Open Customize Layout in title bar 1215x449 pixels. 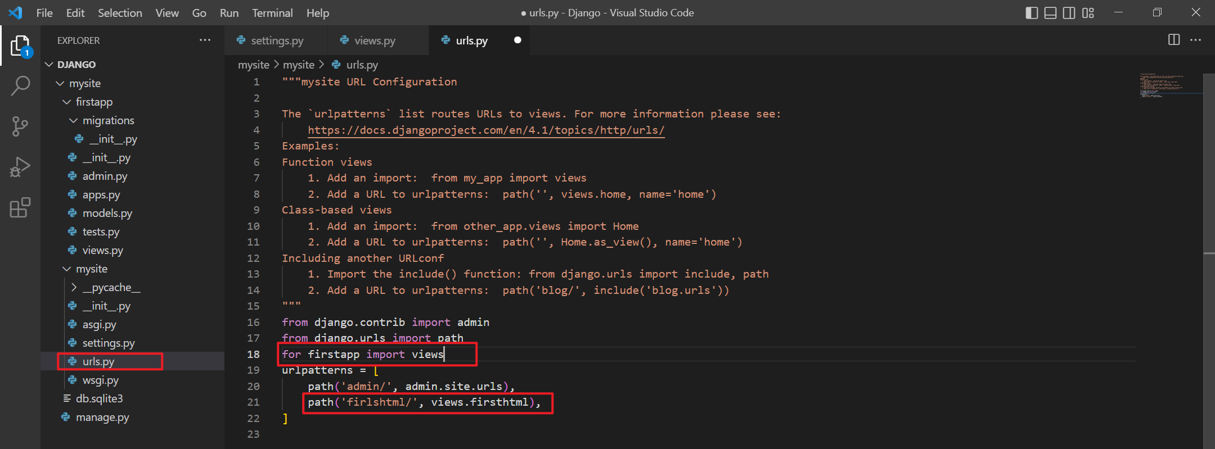[1088, 13]
